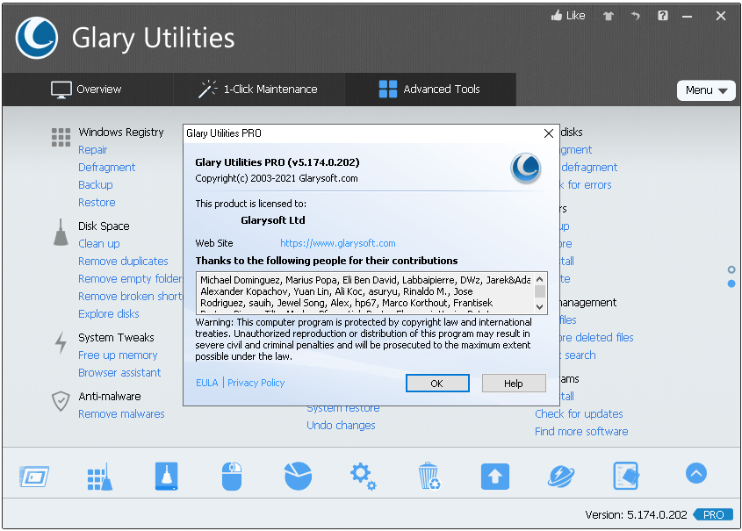Open the Startup Manager icon in bottom toolbar

point(34,477)
